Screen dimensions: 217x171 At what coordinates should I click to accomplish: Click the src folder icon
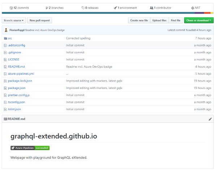point(5,38)
